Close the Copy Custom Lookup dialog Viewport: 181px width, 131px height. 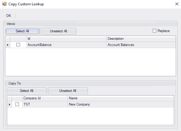point(177,4)
